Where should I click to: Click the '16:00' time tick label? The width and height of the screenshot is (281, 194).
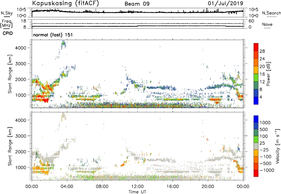pyautogui.click(x=172, y=187)
